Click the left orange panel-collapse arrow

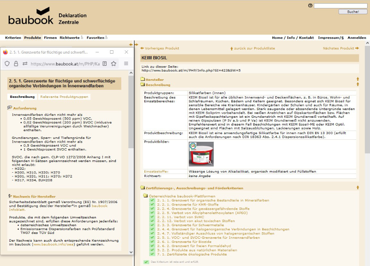click(131, 44)
